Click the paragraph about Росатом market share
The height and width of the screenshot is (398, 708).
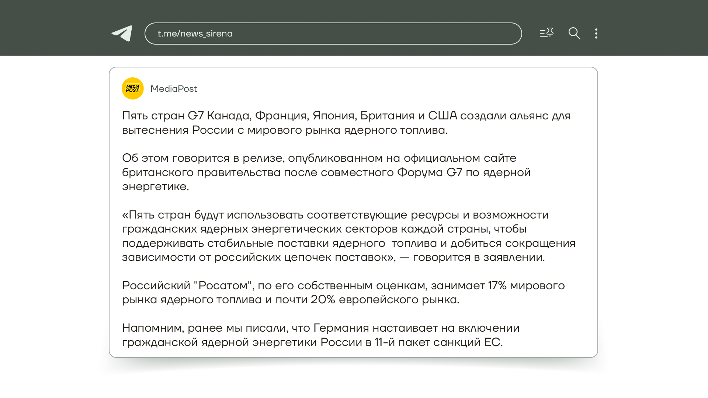point(343,293)
